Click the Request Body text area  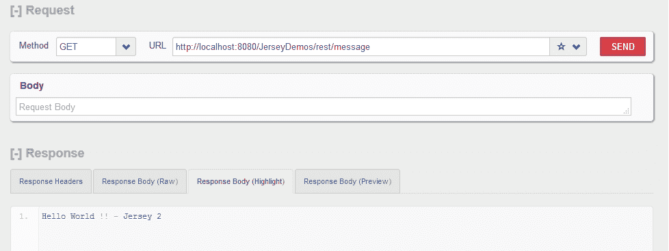(324, 107)
